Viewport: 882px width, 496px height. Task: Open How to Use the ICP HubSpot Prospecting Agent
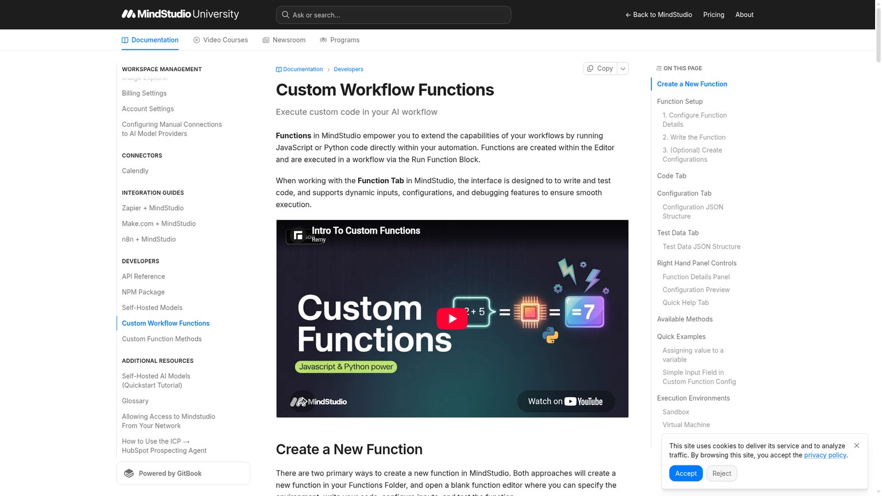tap(164, 446)
